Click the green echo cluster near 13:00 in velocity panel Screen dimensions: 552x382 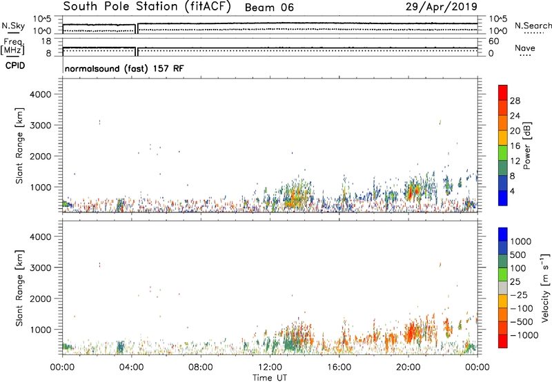[x=290, y=343]
